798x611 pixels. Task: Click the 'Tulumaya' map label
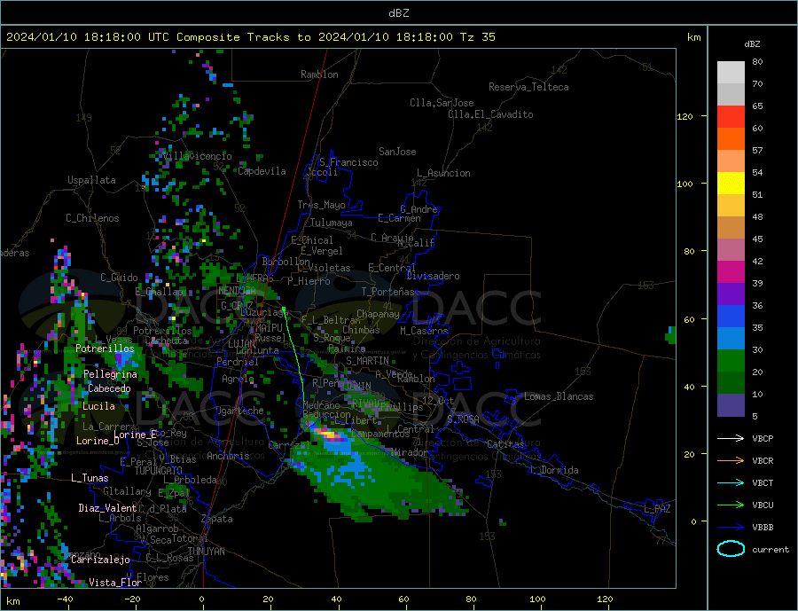(x=331, y=223)
